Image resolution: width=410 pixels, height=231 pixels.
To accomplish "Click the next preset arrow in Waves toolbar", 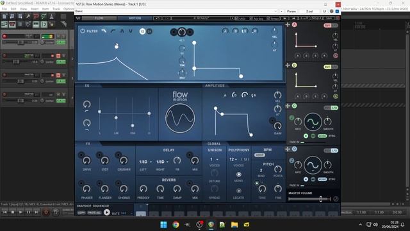I will (293, 19).
